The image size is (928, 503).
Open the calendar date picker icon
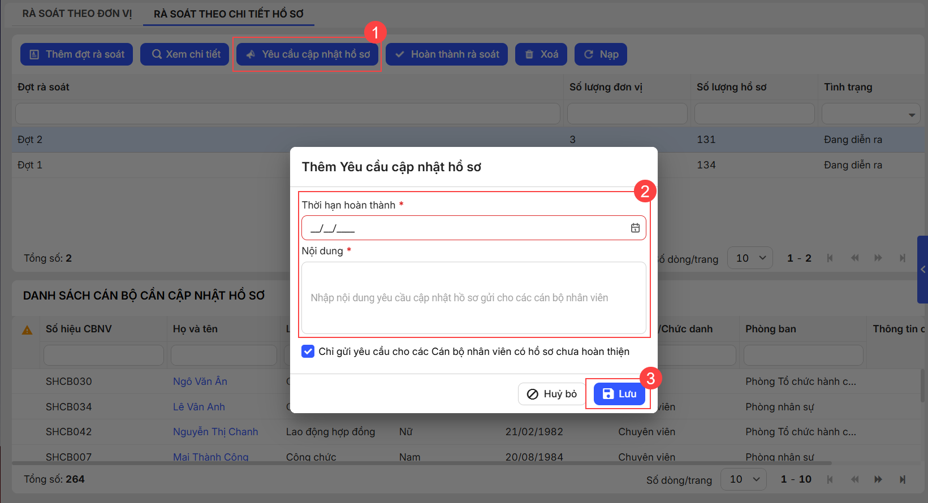[635, 228]
